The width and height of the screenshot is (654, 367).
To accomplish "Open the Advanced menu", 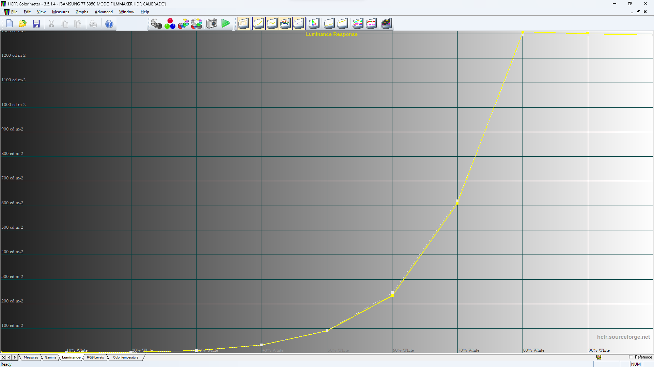I will pos(104,12).
